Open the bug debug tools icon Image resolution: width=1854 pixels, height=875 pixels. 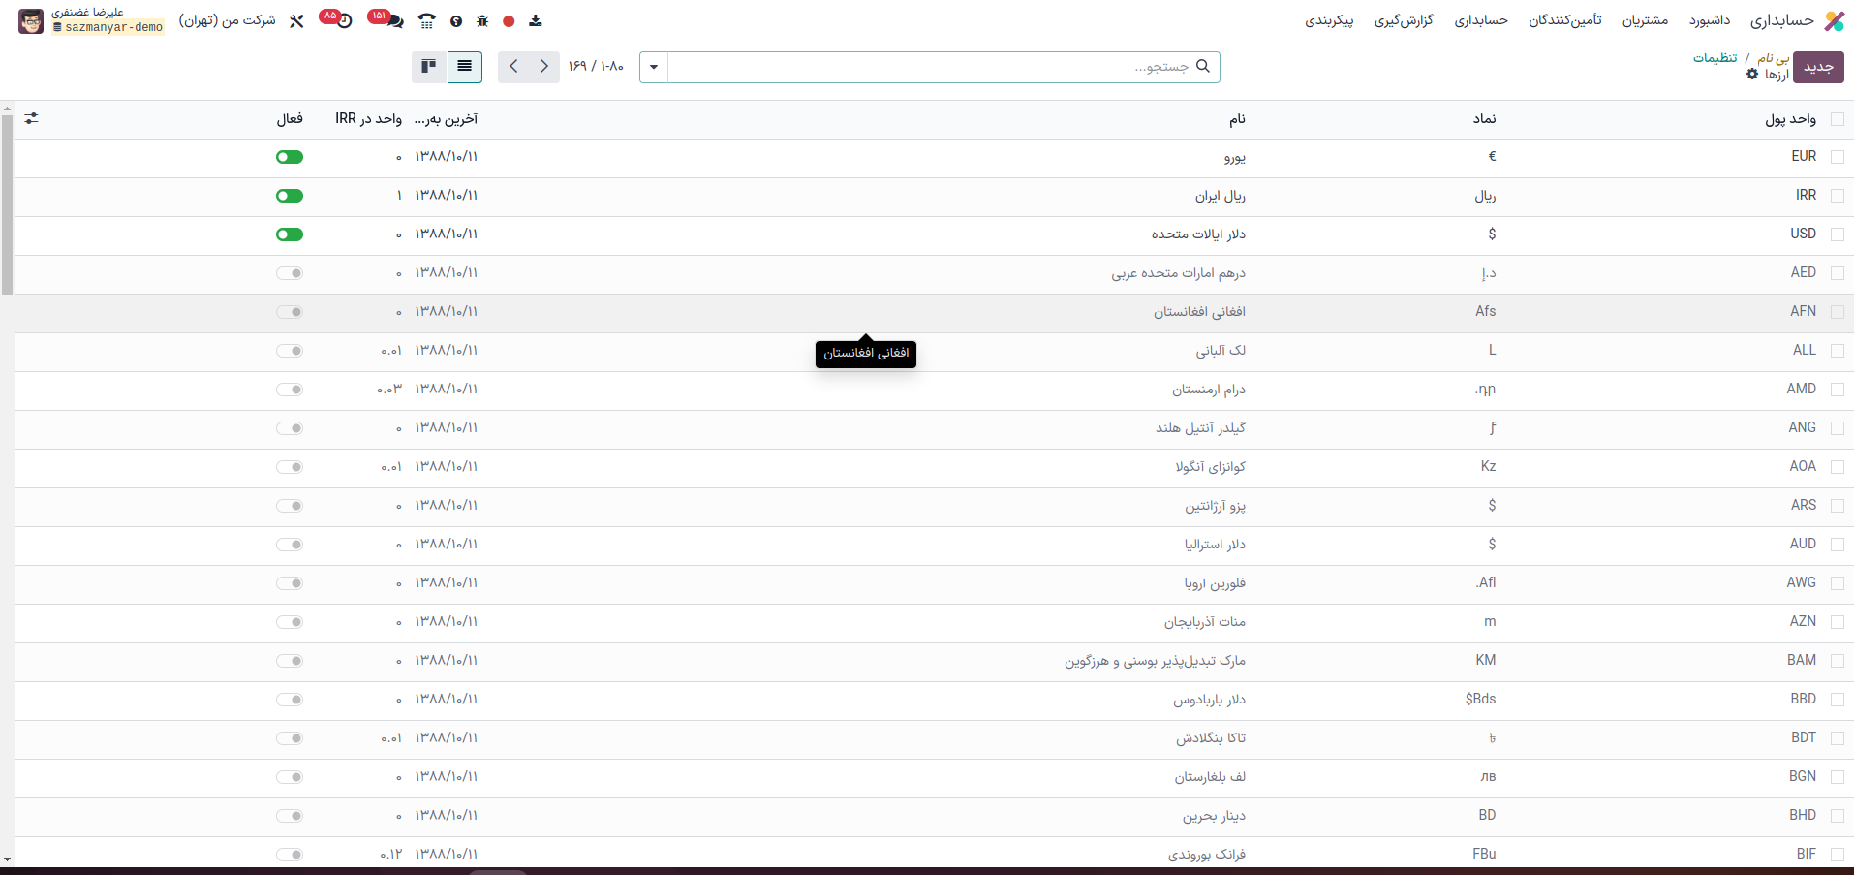[x=482, y=21]
